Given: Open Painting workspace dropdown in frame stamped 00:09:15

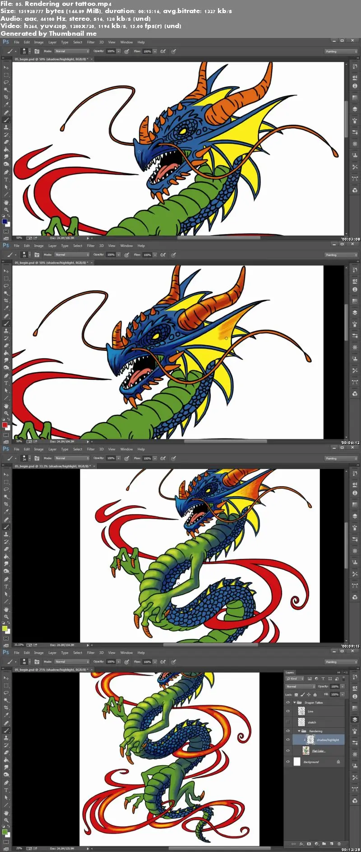Looking at the screenshot, I should (341, 458).
